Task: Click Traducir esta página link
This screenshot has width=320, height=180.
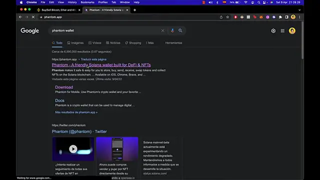Action: (x=93, y=59)
